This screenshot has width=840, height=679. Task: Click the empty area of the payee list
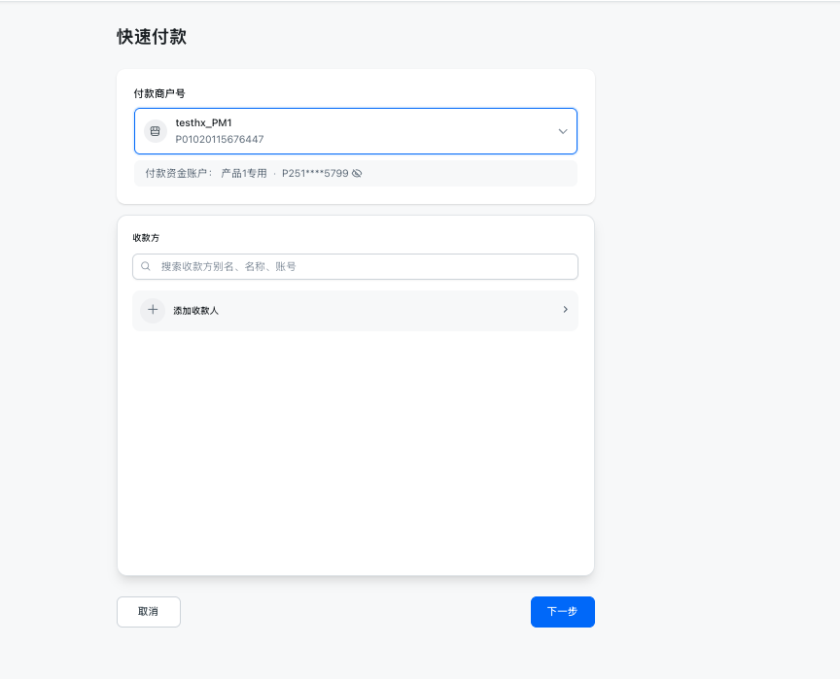(355, 447)
